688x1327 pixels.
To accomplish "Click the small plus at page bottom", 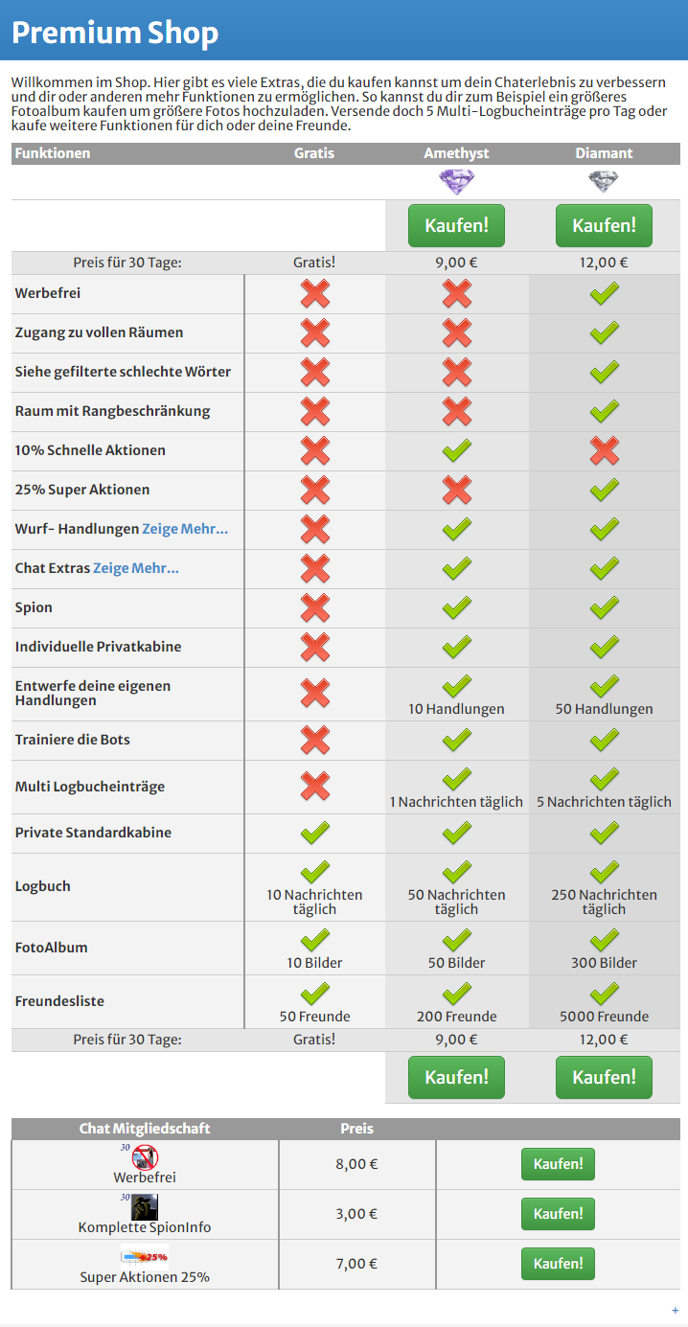I will point(676,1311).
